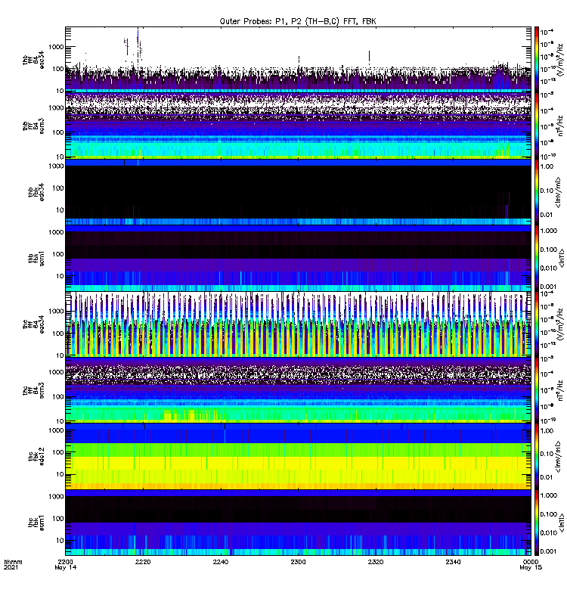Click the 'thc fbk scm1' y-axis label
567x605 pixels.
click(x=36, y=523)
